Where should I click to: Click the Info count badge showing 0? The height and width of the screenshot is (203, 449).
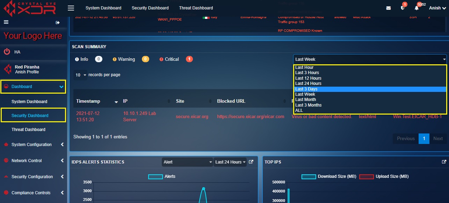pyautogui.click(x=99, y=59)
